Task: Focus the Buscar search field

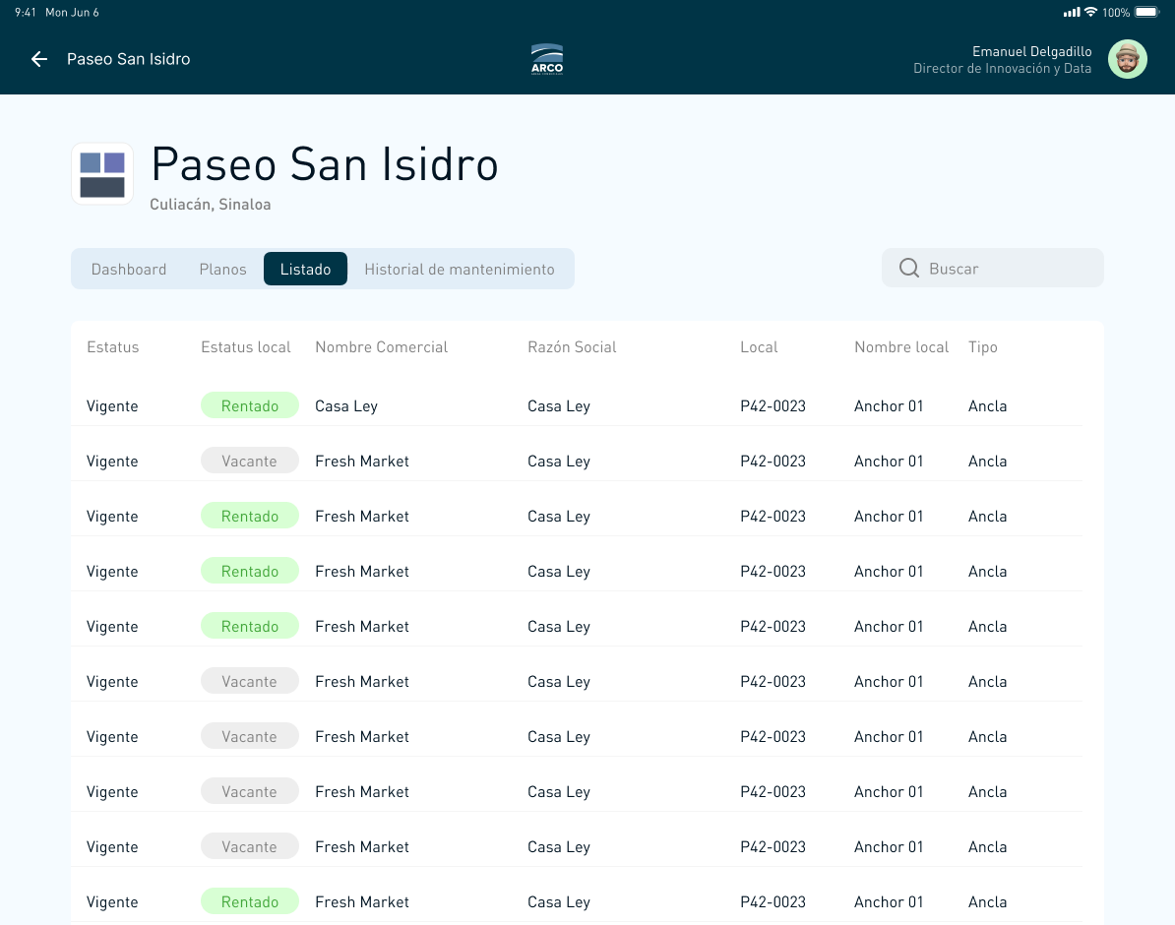Action: pos(993,269)
